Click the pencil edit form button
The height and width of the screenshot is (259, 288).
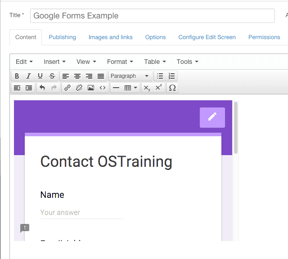[x=212, y=117]
